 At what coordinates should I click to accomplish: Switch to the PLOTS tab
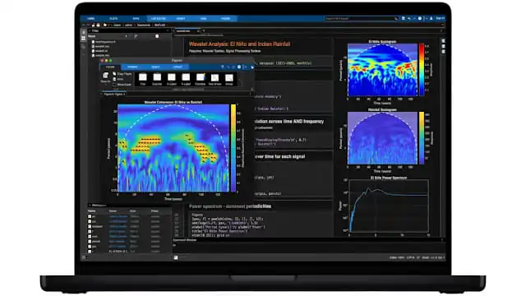pos(113,18)
